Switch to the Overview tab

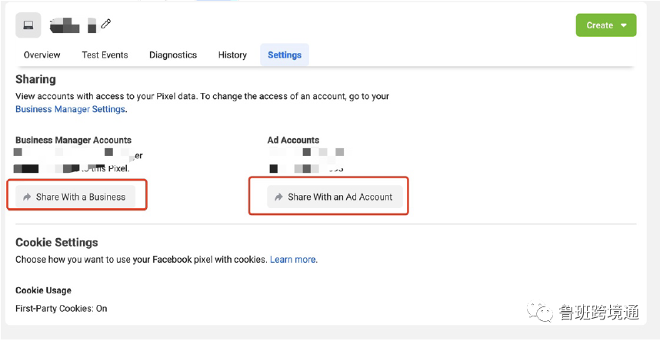point(42,55)
